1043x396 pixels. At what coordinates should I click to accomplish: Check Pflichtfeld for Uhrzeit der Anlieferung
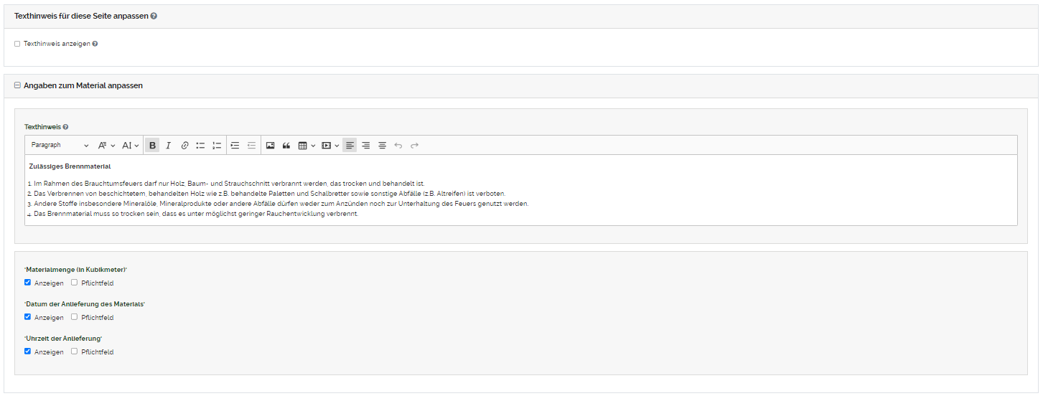click(x=75, y=352)
